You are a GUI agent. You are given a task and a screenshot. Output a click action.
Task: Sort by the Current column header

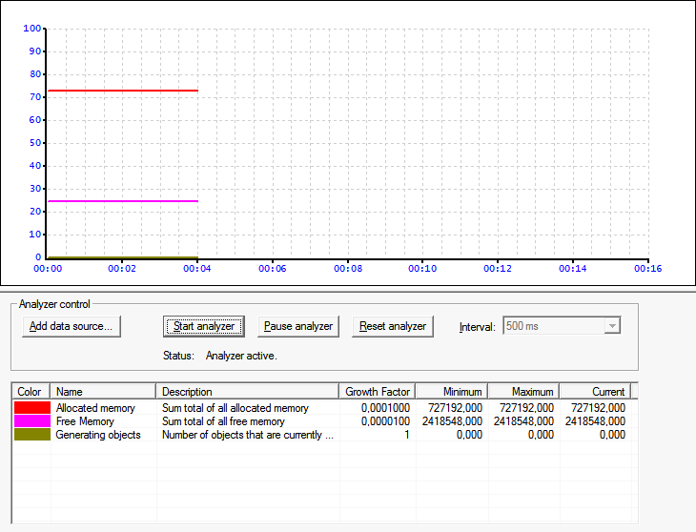(x=595, y=392)
